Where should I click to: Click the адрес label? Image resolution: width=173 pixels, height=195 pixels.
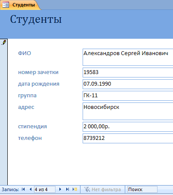(26, 107)
